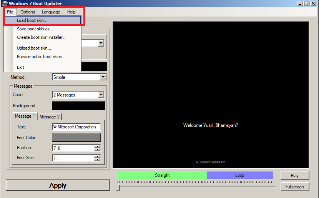This screenshot has height=198, width=319.
Task: Minimize the Boot Updater window
Action: 300,3
